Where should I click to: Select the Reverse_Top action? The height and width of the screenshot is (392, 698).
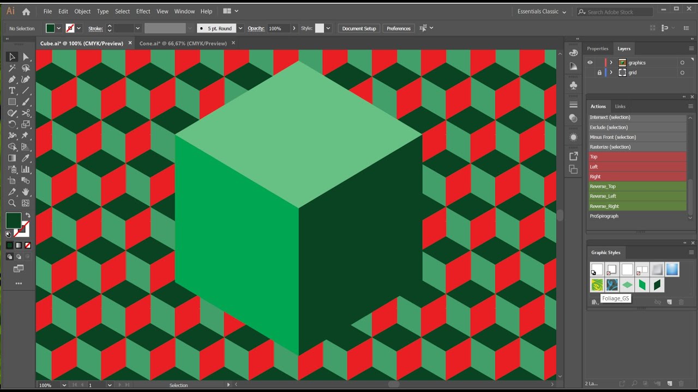637,186
